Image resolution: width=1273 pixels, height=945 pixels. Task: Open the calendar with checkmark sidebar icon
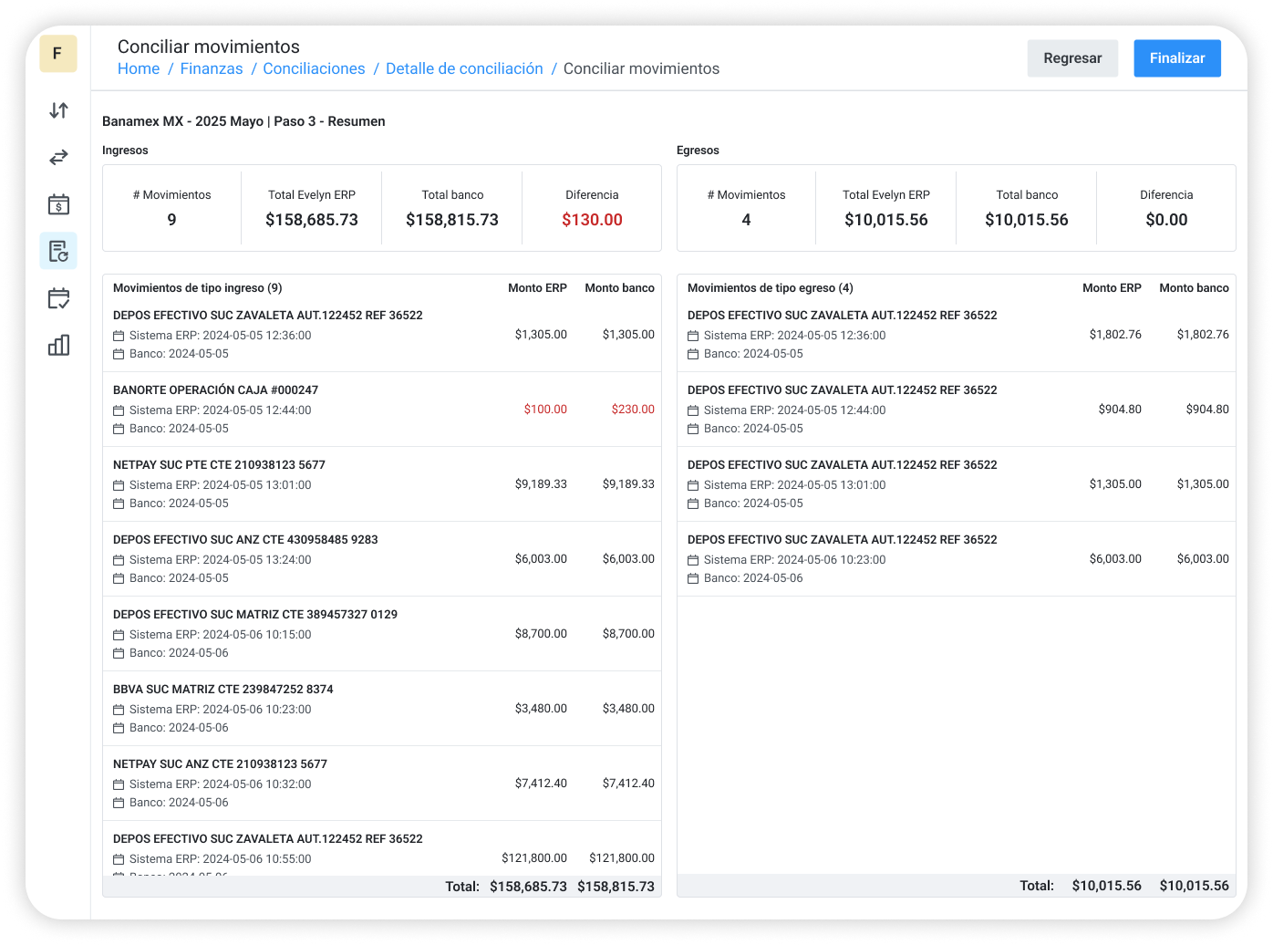pos(58,298)
